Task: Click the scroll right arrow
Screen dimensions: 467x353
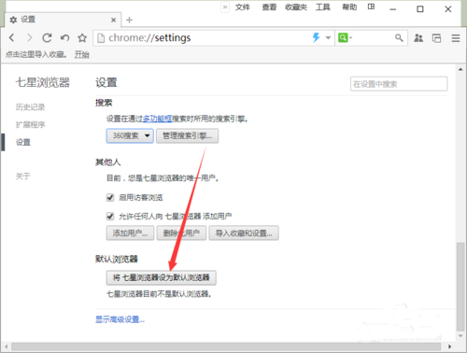Action: pos(449,346)
